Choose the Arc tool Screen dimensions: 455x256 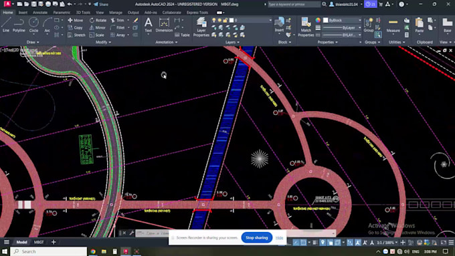(47, 25)
